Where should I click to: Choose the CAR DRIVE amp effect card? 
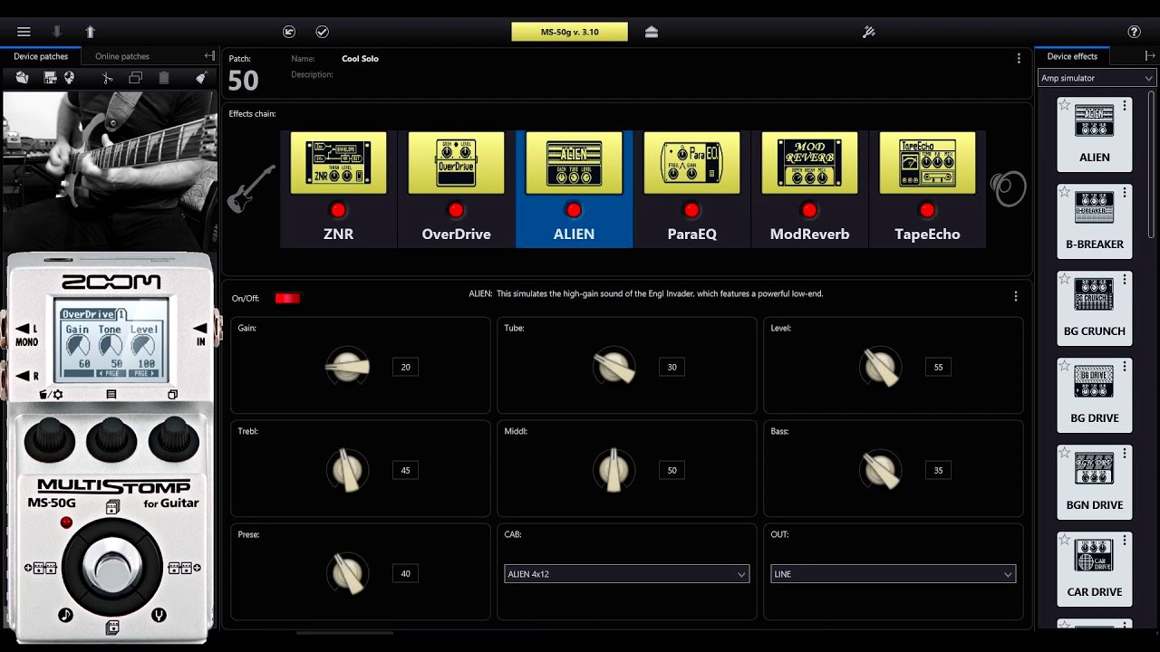pos(1095,568)
